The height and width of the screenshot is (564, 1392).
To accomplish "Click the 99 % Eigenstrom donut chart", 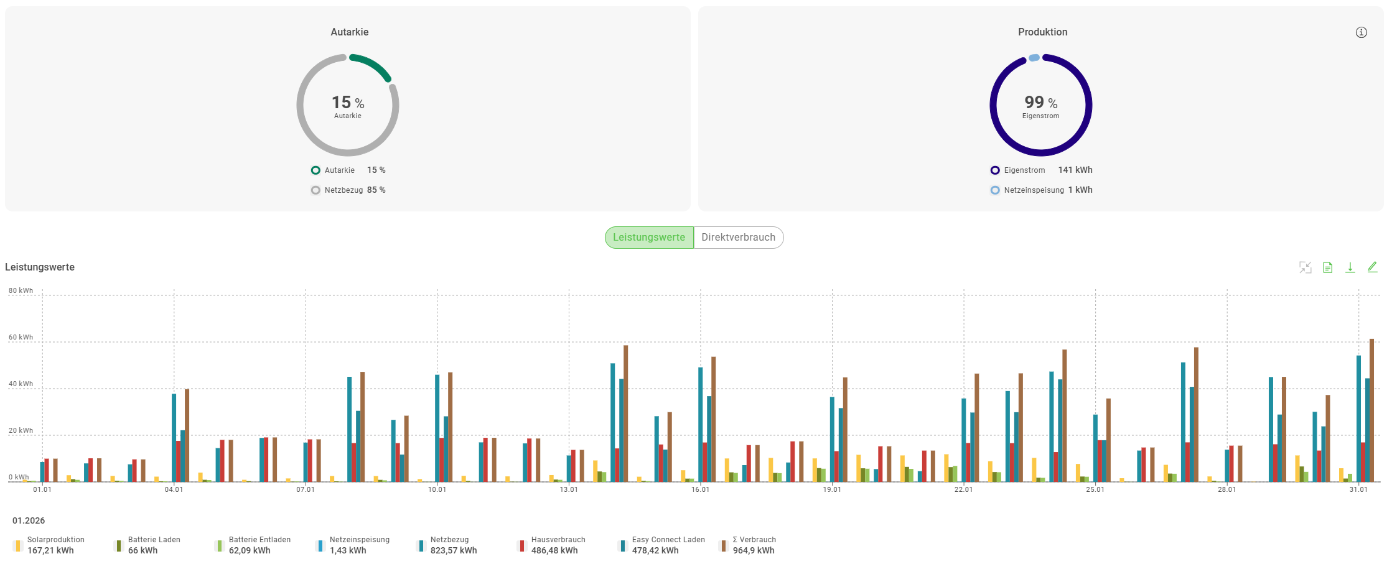I will [x=1040, y=105].
